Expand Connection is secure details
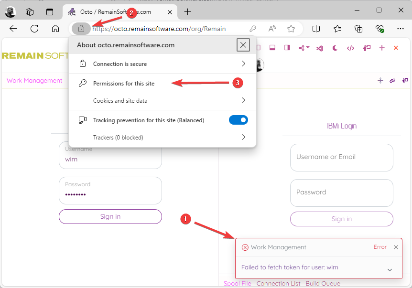 tap(163, 64)
